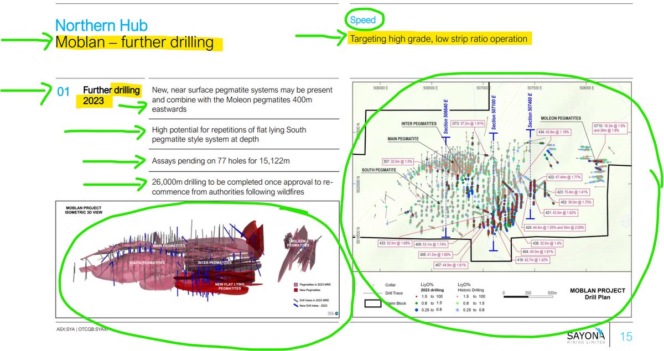Click the '506000 E' easting label
This screenshot has width=664, height=351.
coord(382,87)
